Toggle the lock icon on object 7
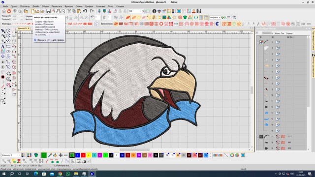 tap(278, 78)
